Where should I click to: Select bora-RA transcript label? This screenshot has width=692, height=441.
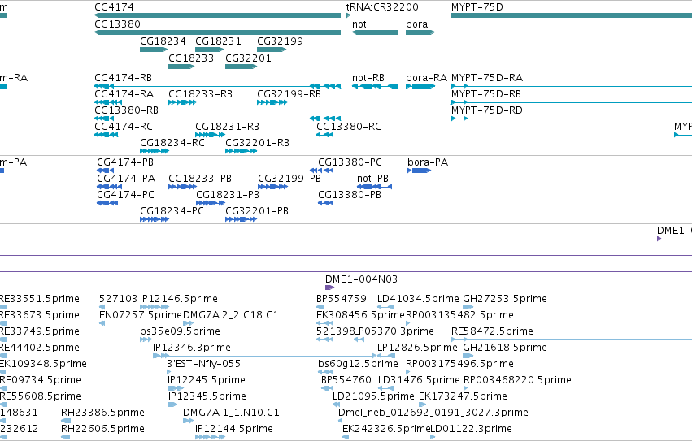[x=426, y=78]
